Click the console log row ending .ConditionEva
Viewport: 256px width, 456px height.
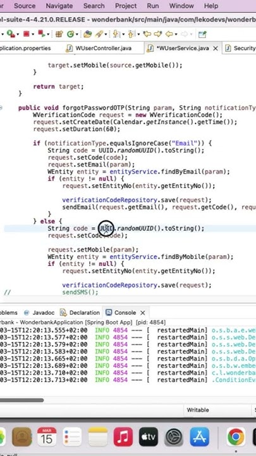click(x=128, y=380)
